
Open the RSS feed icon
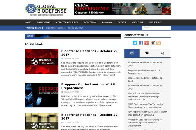pyautogui.click(x=159, y=43)
